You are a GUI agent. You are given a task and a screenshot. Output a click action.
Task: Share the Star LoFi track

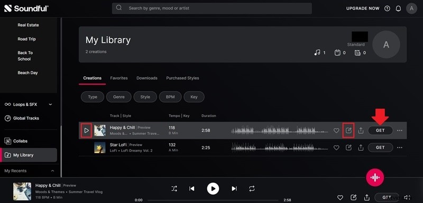pyautogui.click(x=361, y=147)
